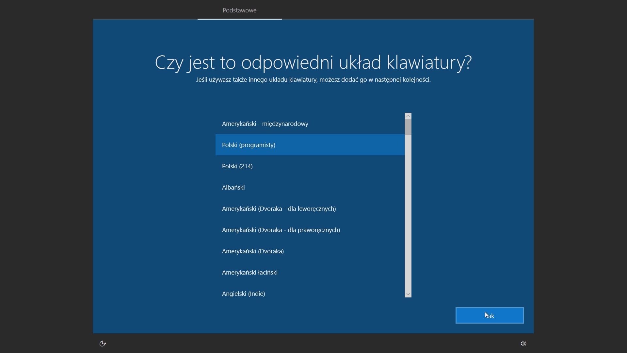Select Amerykański (Dvoraka - dla leworęcznych)

point(310,209)
